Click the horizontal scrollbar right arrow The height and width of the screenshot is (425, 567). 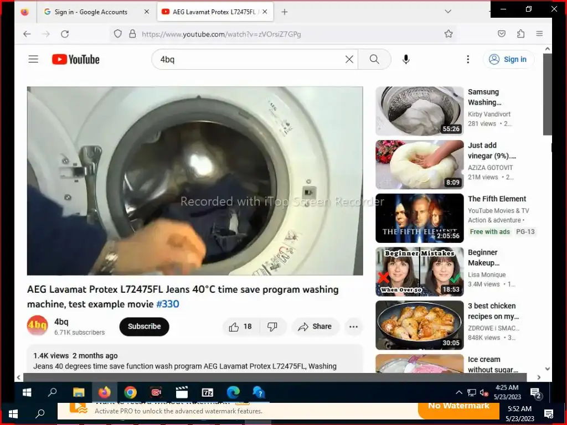click(539, 377)
